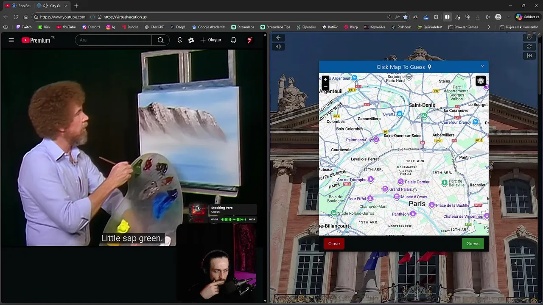This screenshot has height=305, width=543.
Task: Open the ChatGPT bookmark
Action: [x=154, y=27]
